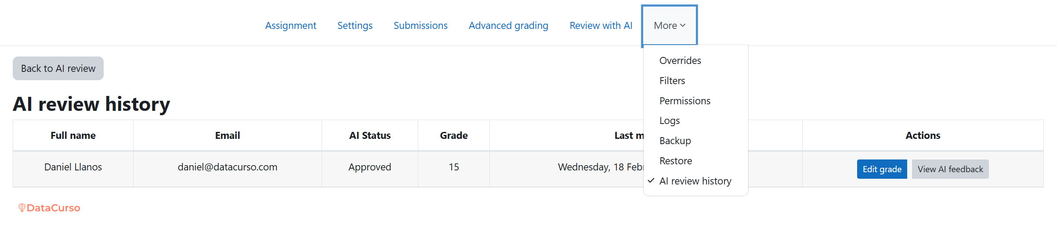This screenshot has width=1057, height=230.
Task: Click the AI Status column header
Action: pyautogui.click(x=369, y=135)
